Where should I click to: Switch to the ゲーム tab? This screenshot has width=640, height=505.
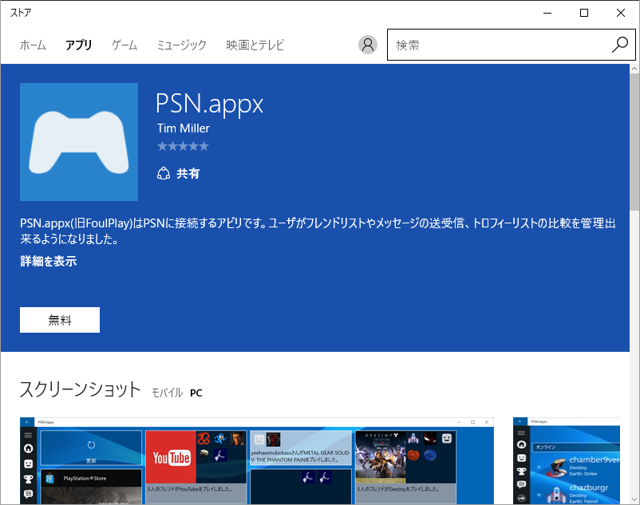click(x=124, y=45)
